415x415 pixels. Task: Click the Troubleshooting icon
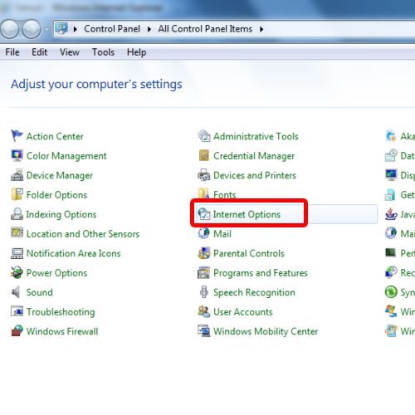pyautogui.click(x=17, y=311)
